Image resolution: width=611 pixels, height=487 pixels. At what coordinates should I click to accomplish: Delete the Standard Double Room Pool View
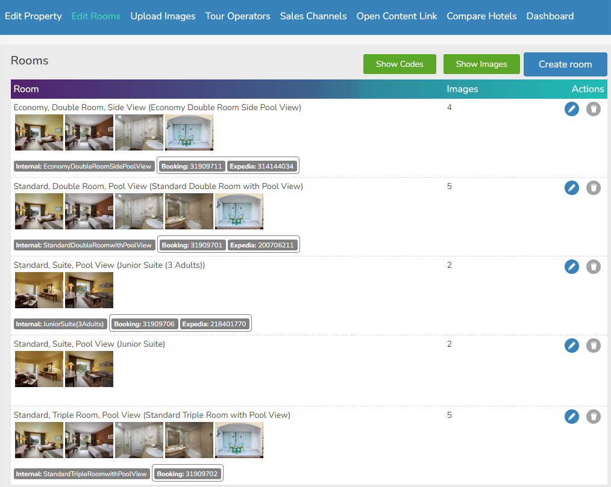(593, 188)
